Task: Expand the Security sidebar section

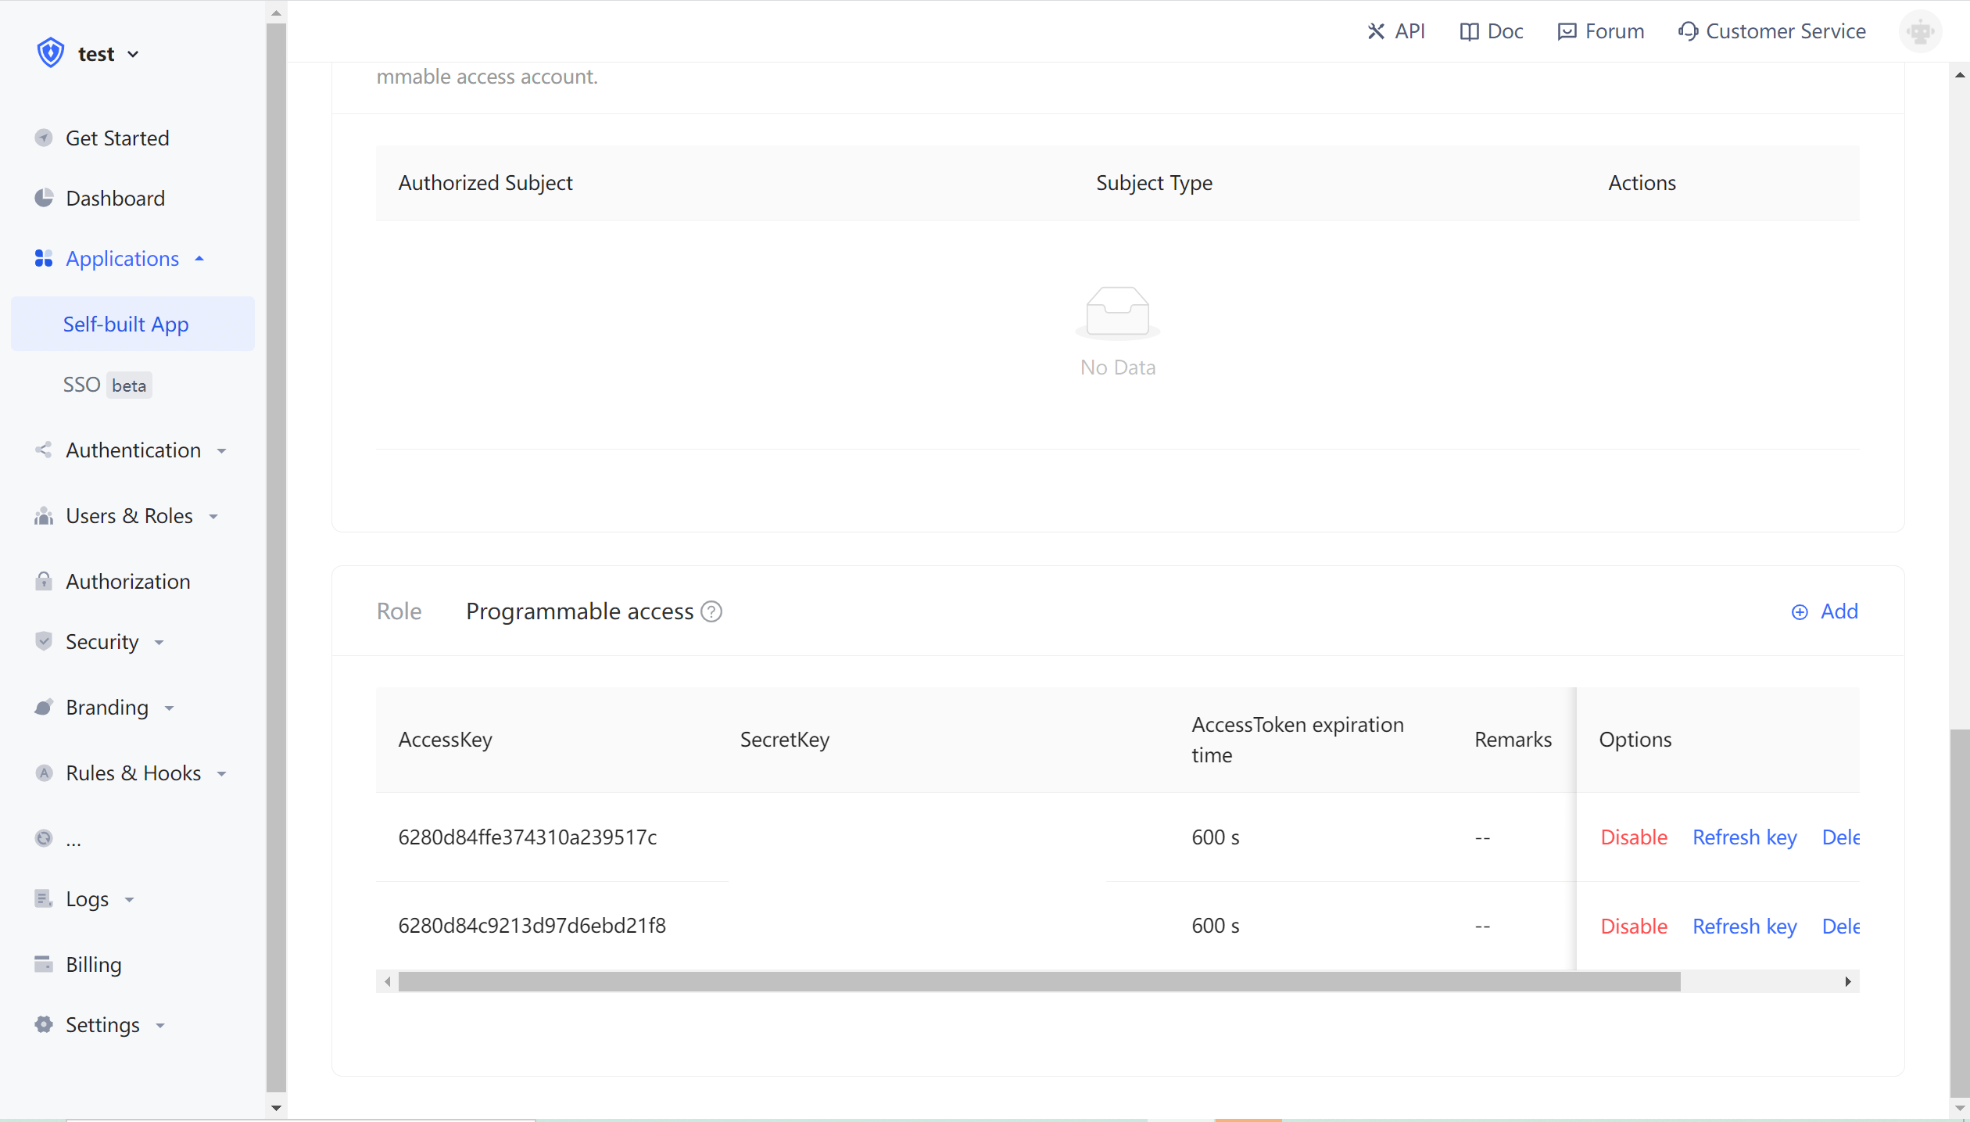Action: (x=102, y=642)
